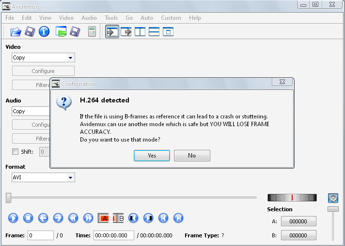Viewport: 345px width, 246px height.
Task: Jump to next keyframe
Action: [88, 218]
